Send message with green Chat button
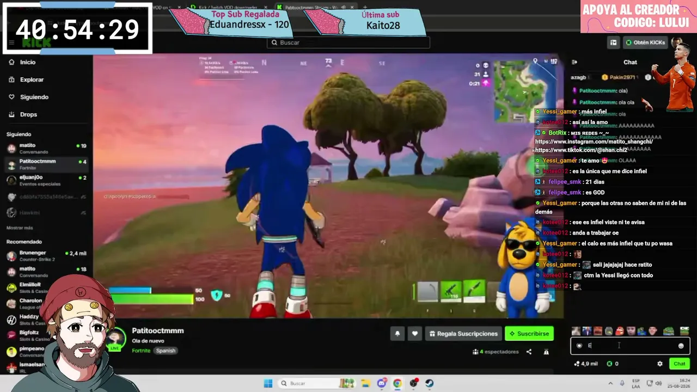697x392 pixels. [680, 364]
